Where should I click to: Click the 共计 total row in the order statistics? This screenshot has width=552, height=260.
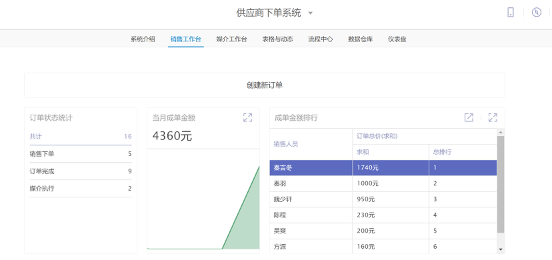tap(81, 137)
